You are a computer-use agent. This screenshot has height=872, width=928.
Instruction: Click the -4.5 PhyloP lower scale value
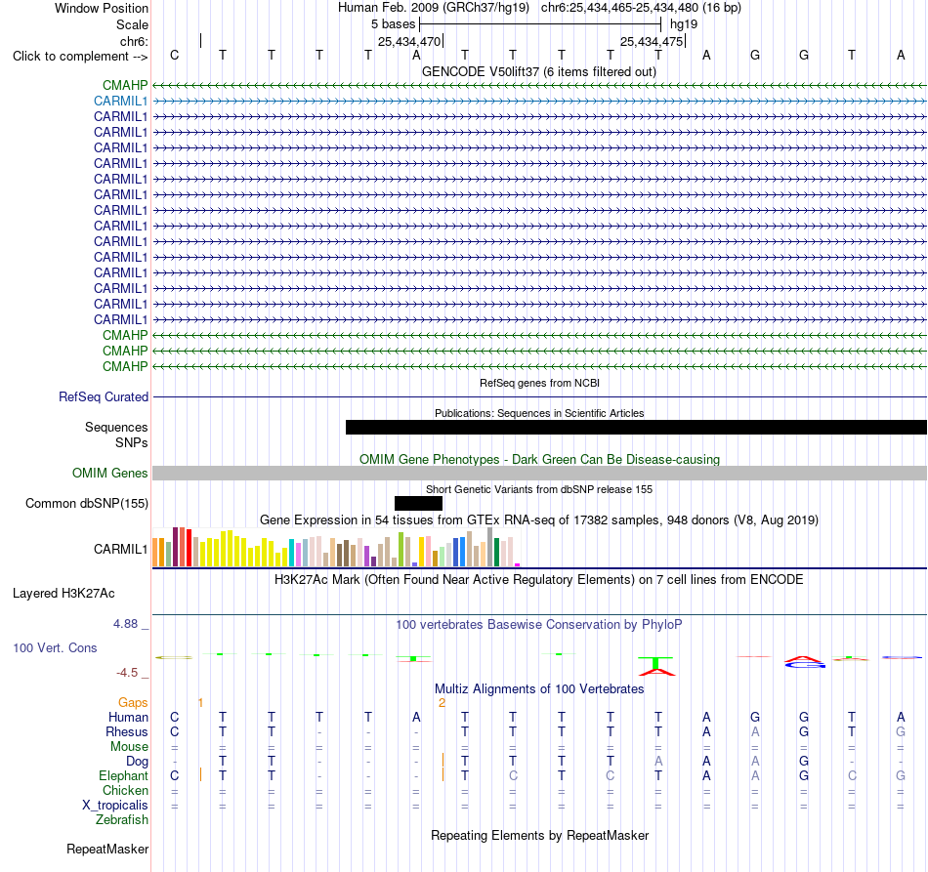pos(127,673)
